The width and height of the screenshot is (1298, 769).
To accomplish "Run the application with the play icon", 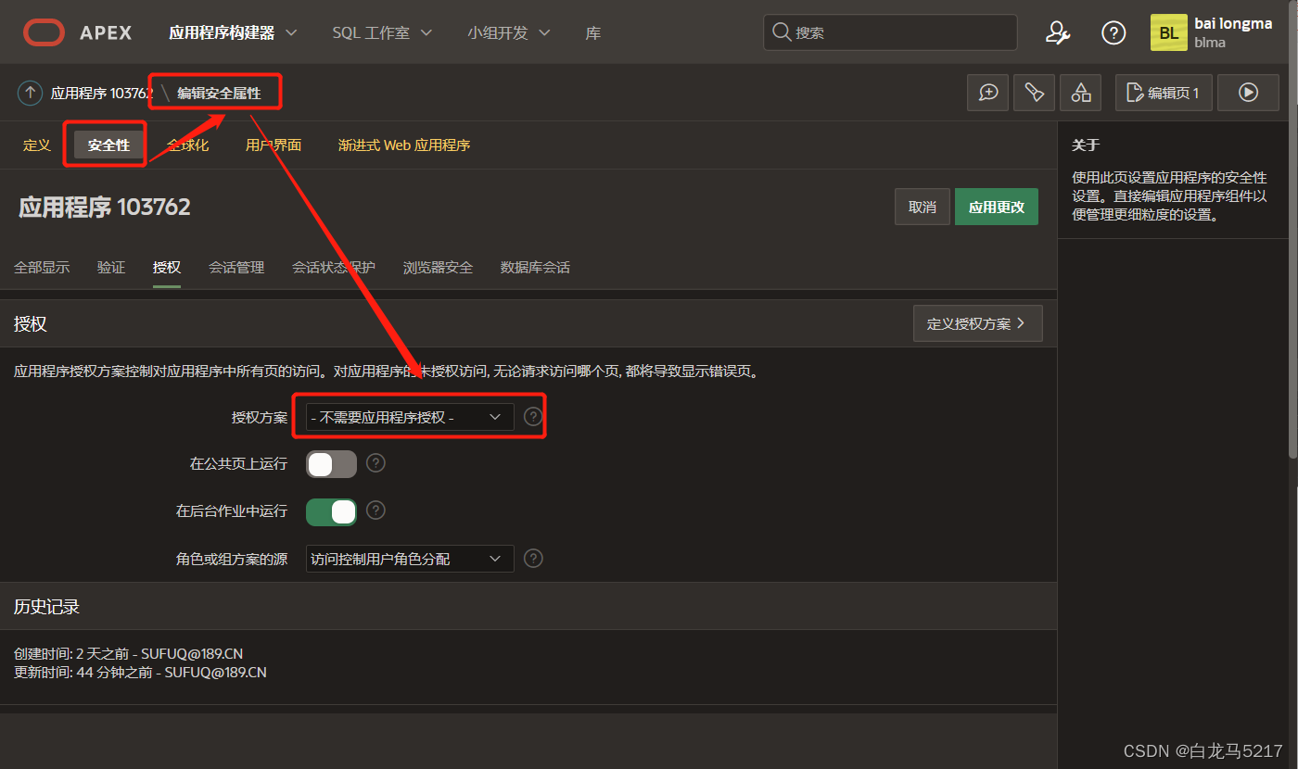I will pyautogui.click(x=1248, y=93).
